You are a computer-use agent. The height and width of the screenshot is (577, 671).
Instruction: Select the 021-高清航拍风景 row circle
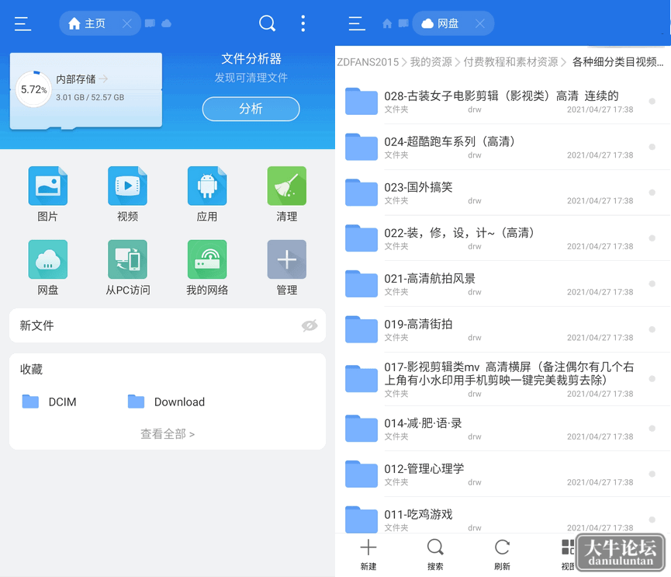coord(652,284)
